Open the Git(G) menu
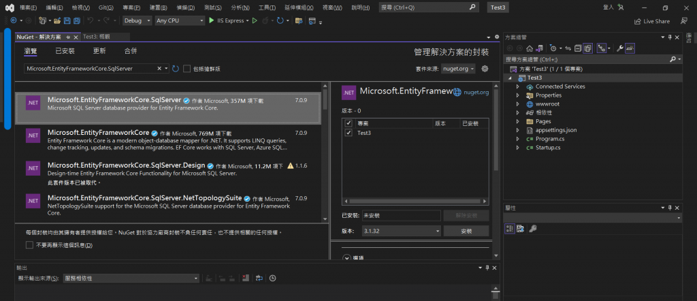 (106, 8)
